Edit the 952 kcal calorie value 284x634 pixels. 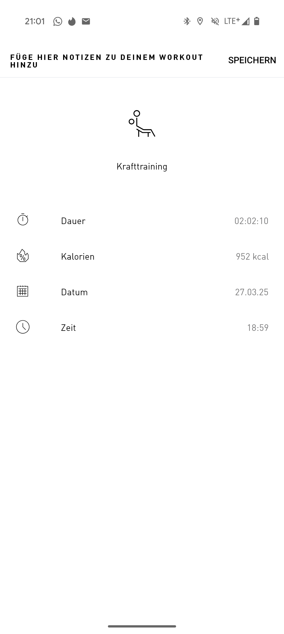(252, 257)
